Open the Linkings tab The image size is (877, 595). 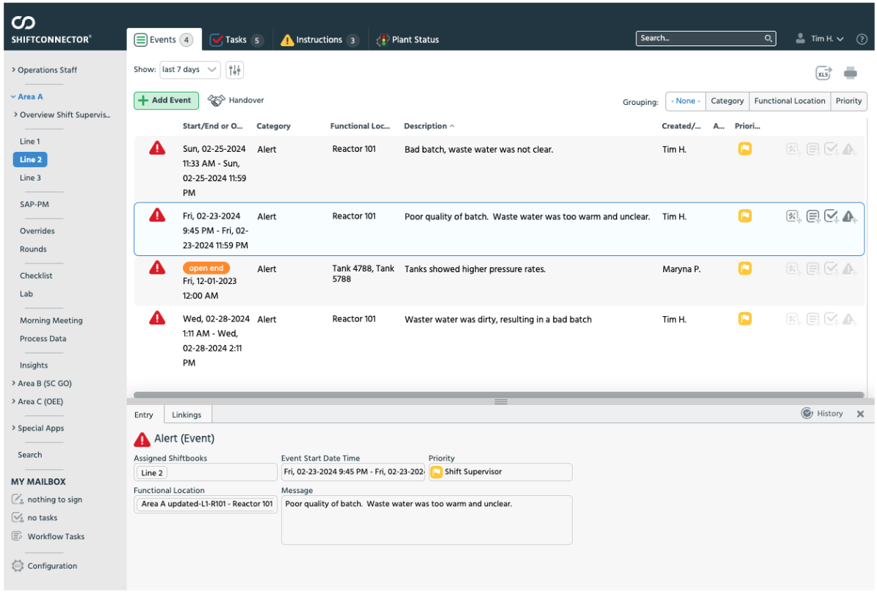[x=187, y=415]
